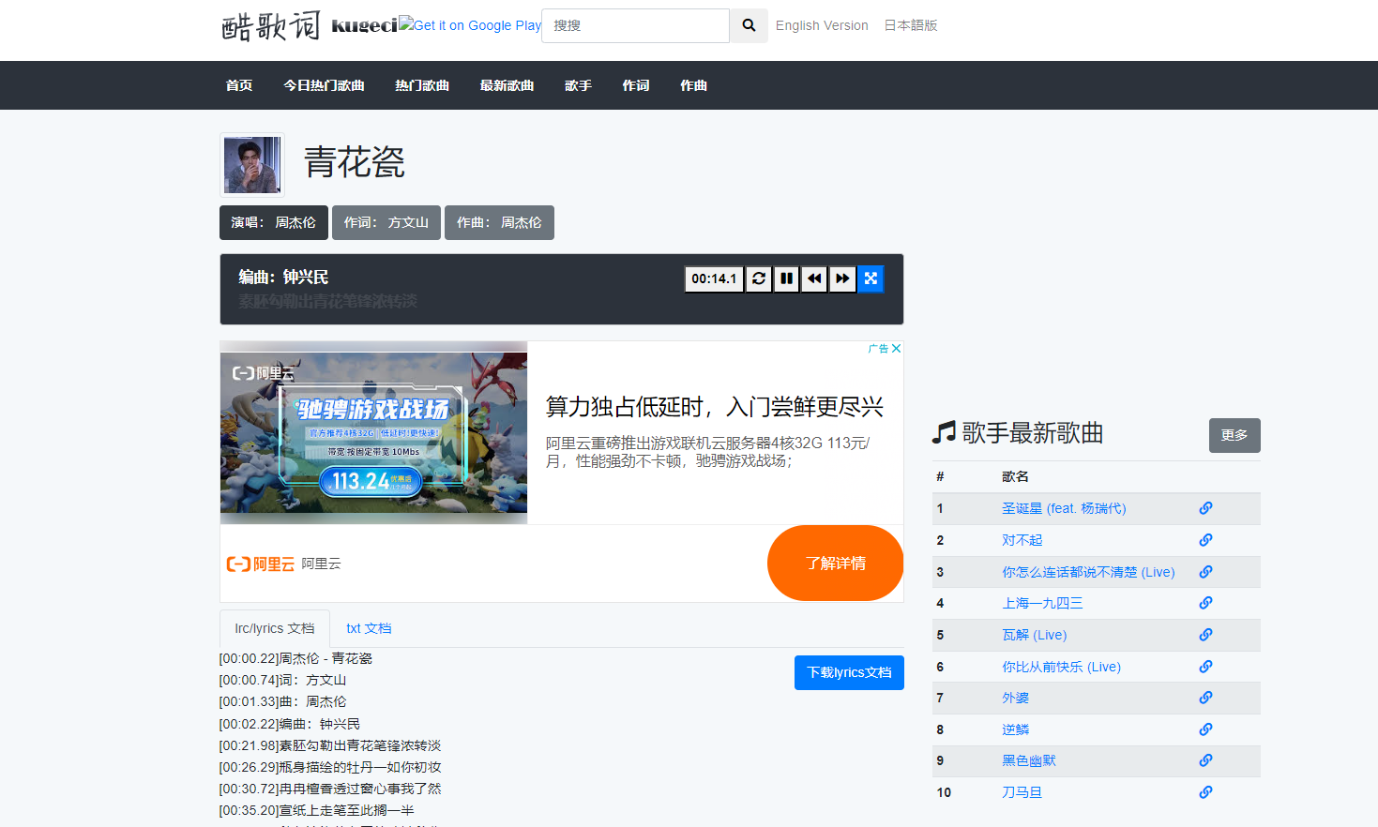Click the link icon for 逆鳞 row
The width and height of the screenshot is (1378, 827).
click(1205, 729)
